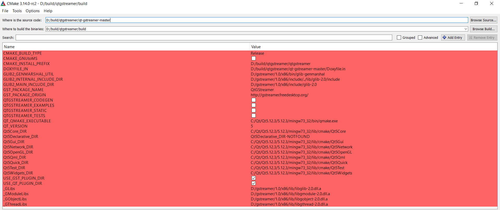
Task: Select the Qt5Widgets_DIR entry
Action: (x=18, y=173)
